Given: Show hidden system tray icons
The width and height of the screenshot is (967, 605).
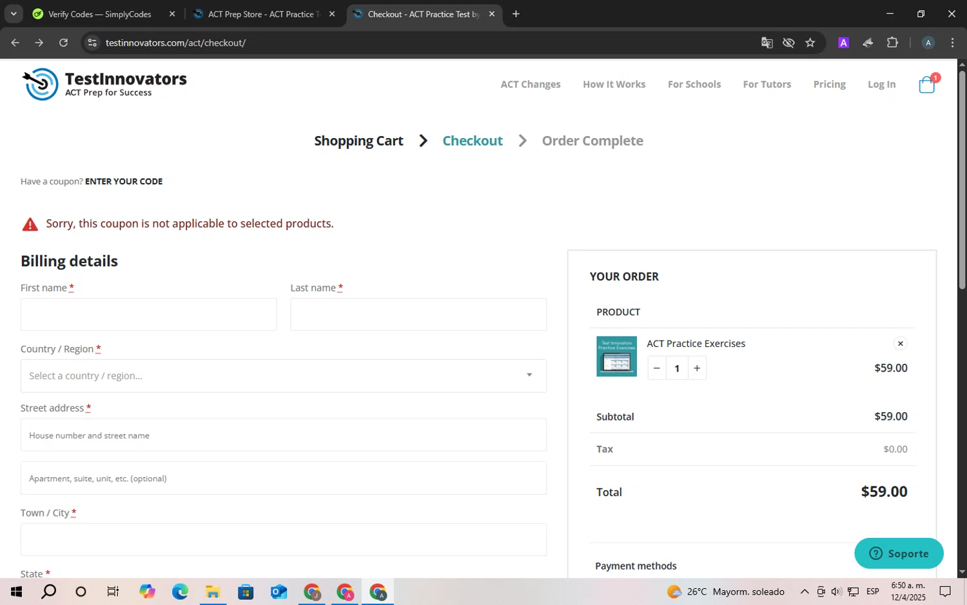Looking at the screenshot, I should point(805,591).
